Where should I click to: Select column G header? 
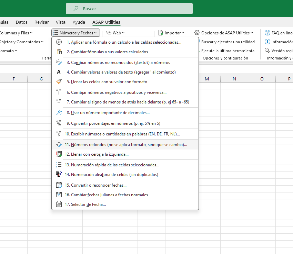pyautogui.click(x=41, y=79)
